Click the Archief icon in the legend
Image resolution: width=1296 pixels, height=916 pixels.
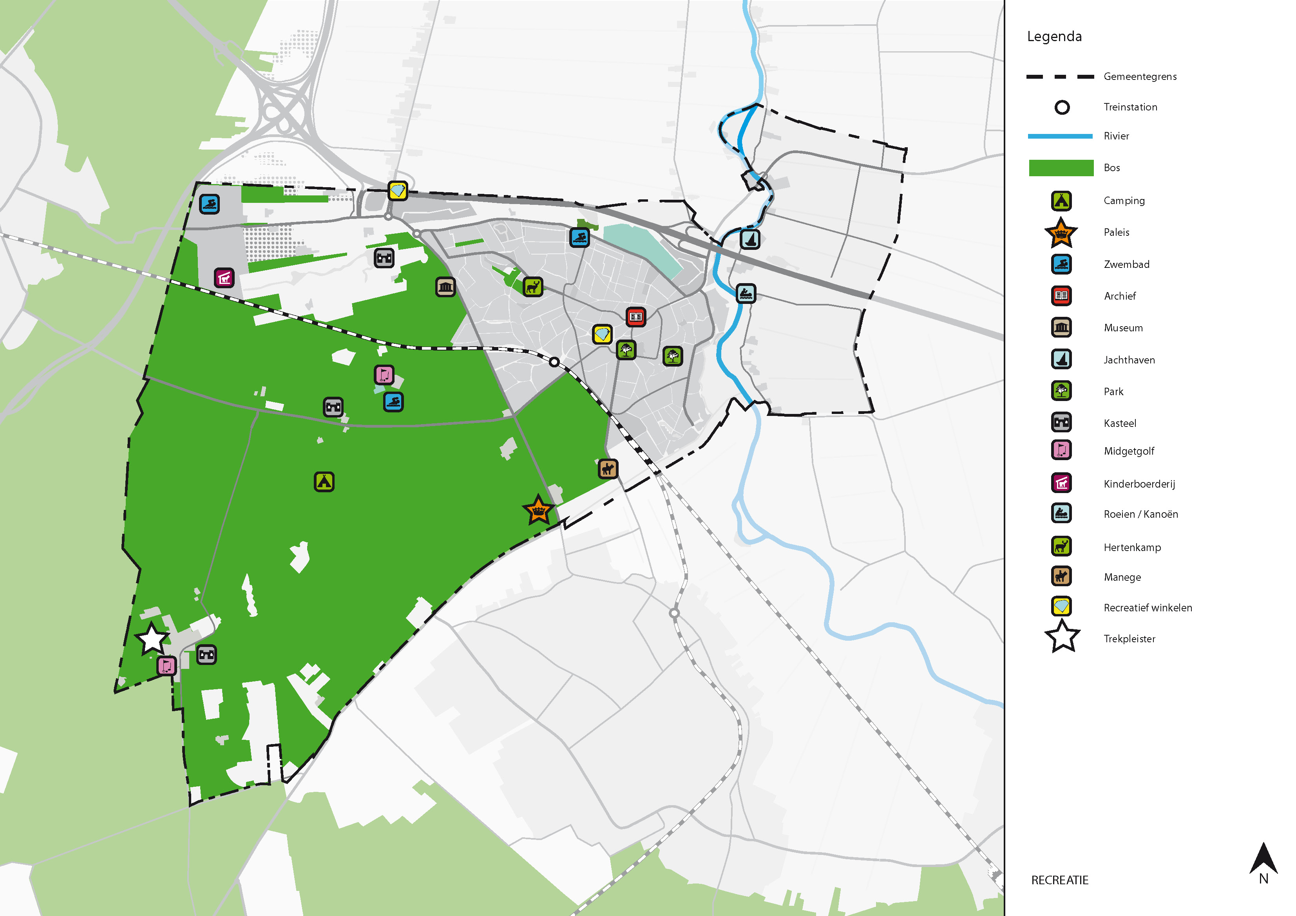pyautogui.click(x=1061, y=296)
